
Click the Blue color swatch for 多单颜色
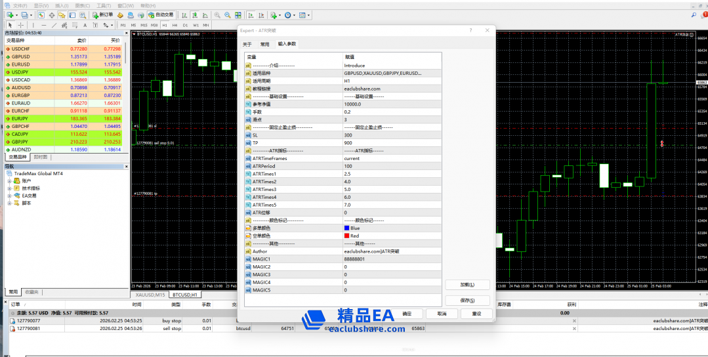pyautogui.click(x=347, y=228)
